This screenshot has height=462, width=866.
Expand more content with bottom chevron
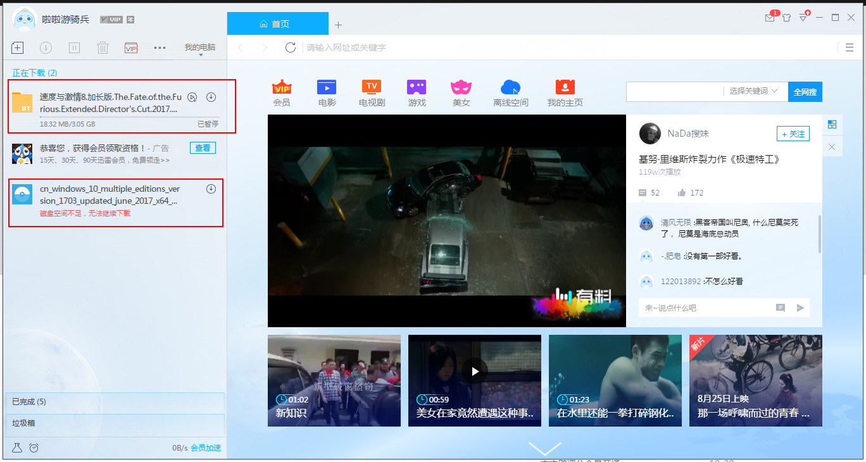(545, 449)
